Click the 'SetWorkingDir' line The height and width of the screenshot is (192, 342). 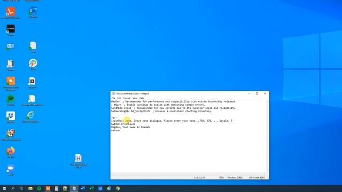(x=161, y=111)
